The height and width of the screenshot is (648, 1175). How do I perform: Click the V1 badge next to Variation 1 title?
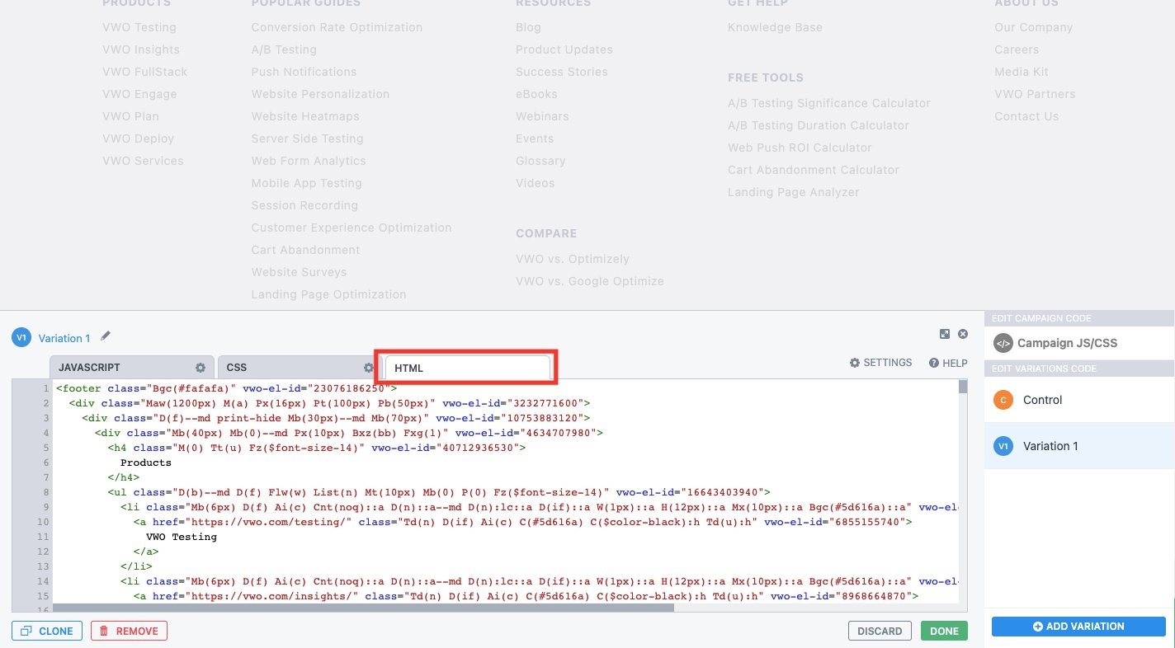tap(21, 337)
